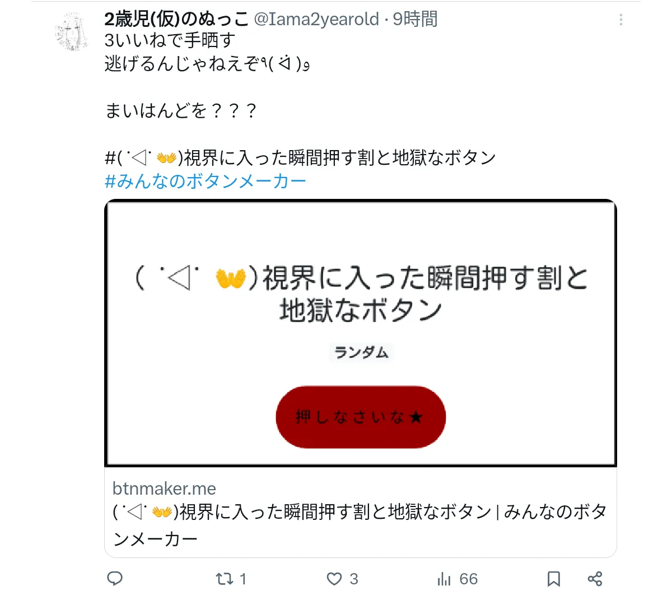Click the like count 3
The image size is (672, 595).
(354, 579)
